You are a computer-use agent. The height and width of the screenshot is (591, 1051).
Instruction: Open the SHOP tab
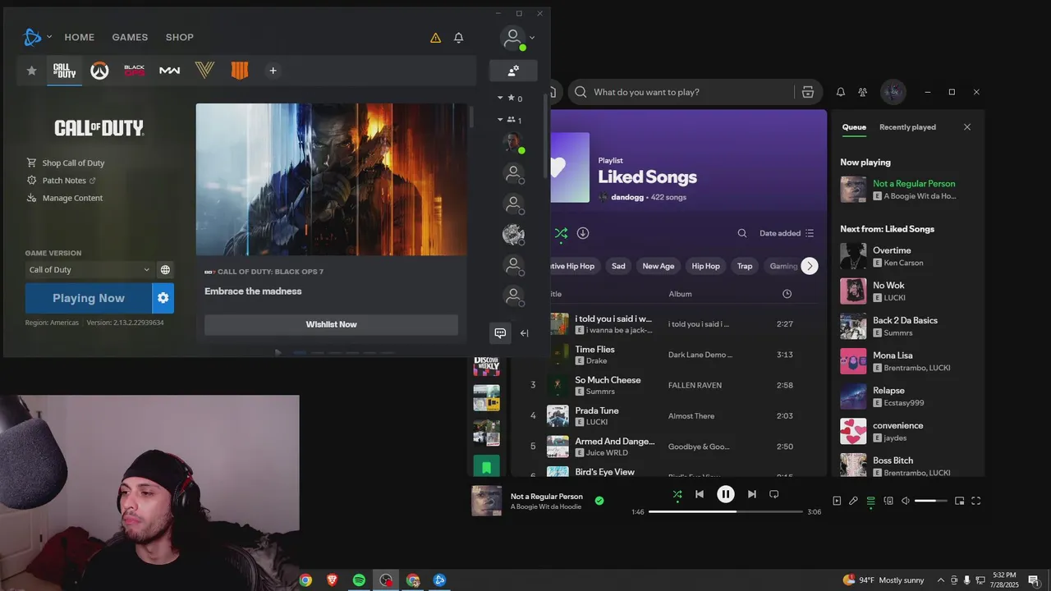tap(180, 37)
